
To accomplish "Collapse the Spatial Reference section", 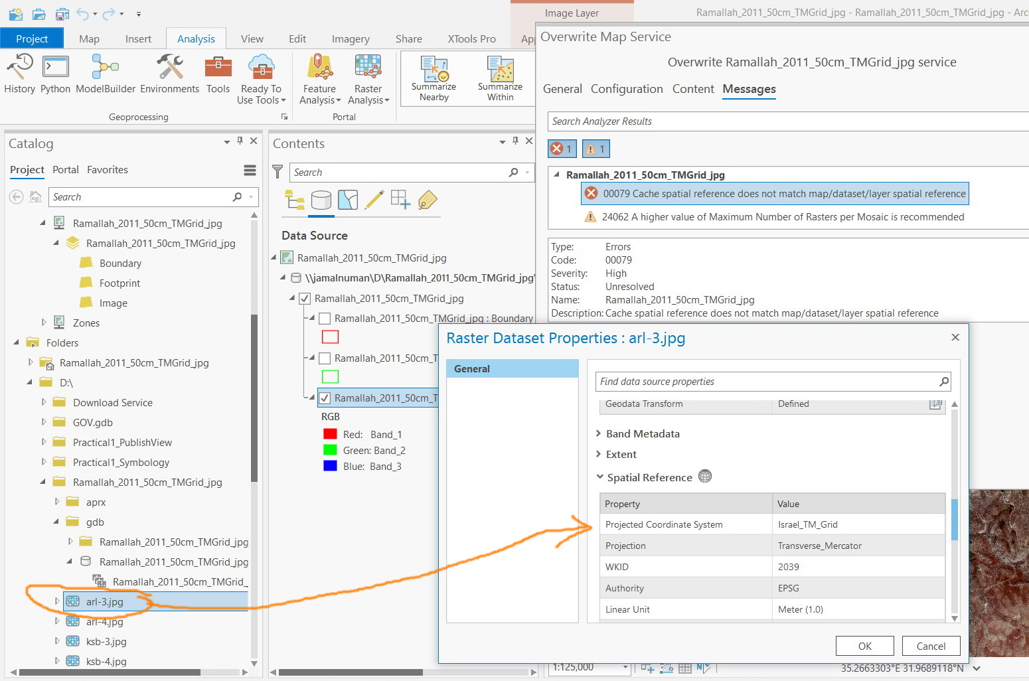I will coord(599,477).
